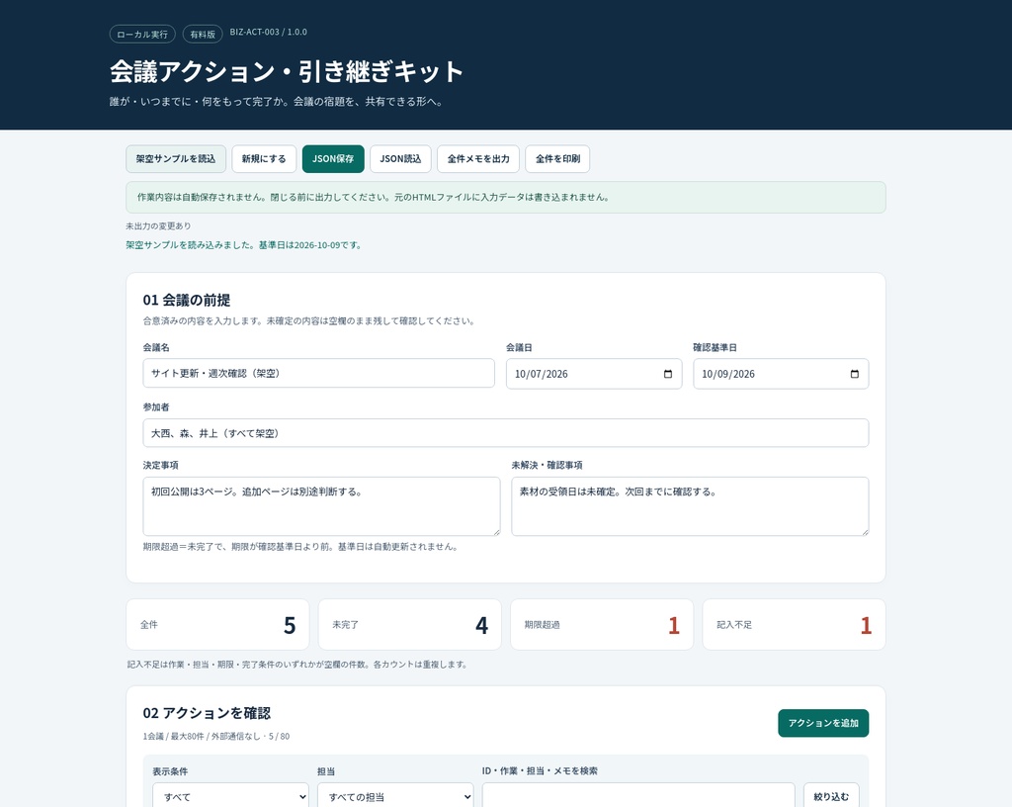
Task: Click the 有料版 badge
Action: pyautogui.click(x=203, y=35)
